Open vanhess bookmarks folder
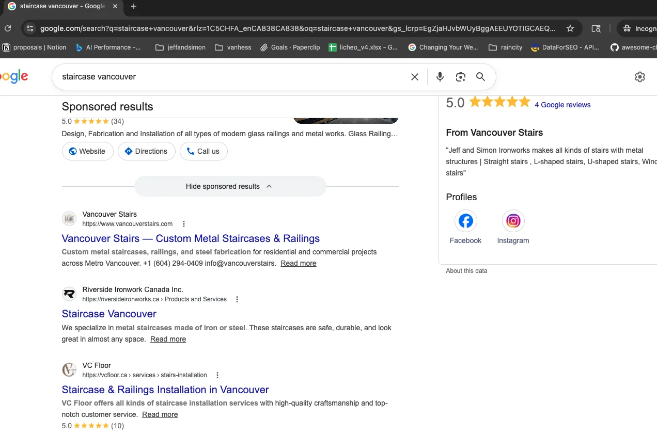Image resolution: width=657 pixels, height=436 pixels. click(x=233, y=47)
